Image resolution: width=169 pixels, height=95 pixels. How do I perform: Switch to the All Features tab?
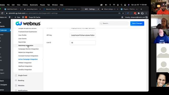tap(71, 9)
